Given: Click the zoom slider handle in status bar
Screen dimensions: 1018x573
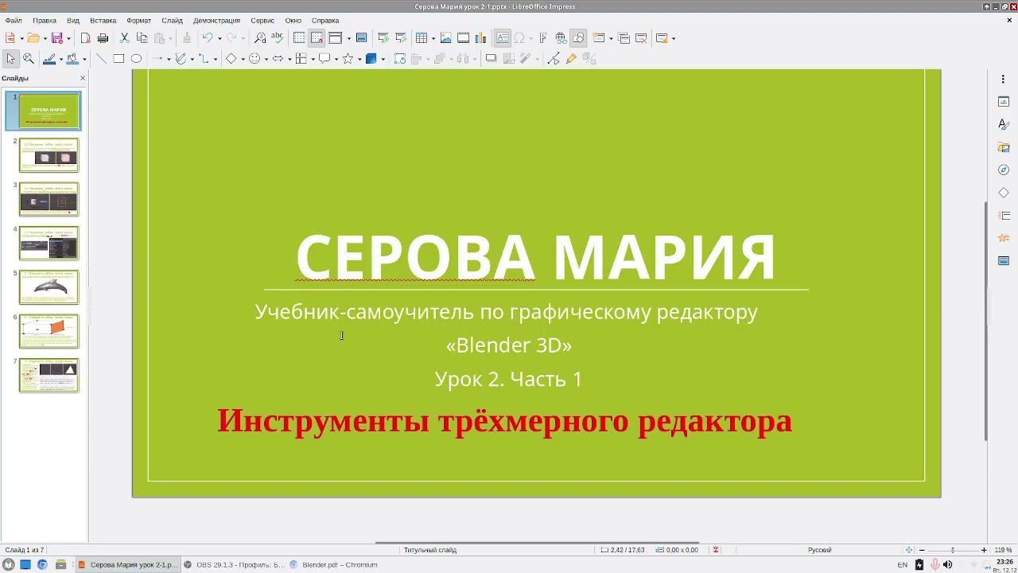Looking at the screenshot, I should click(x=952, y=550).
